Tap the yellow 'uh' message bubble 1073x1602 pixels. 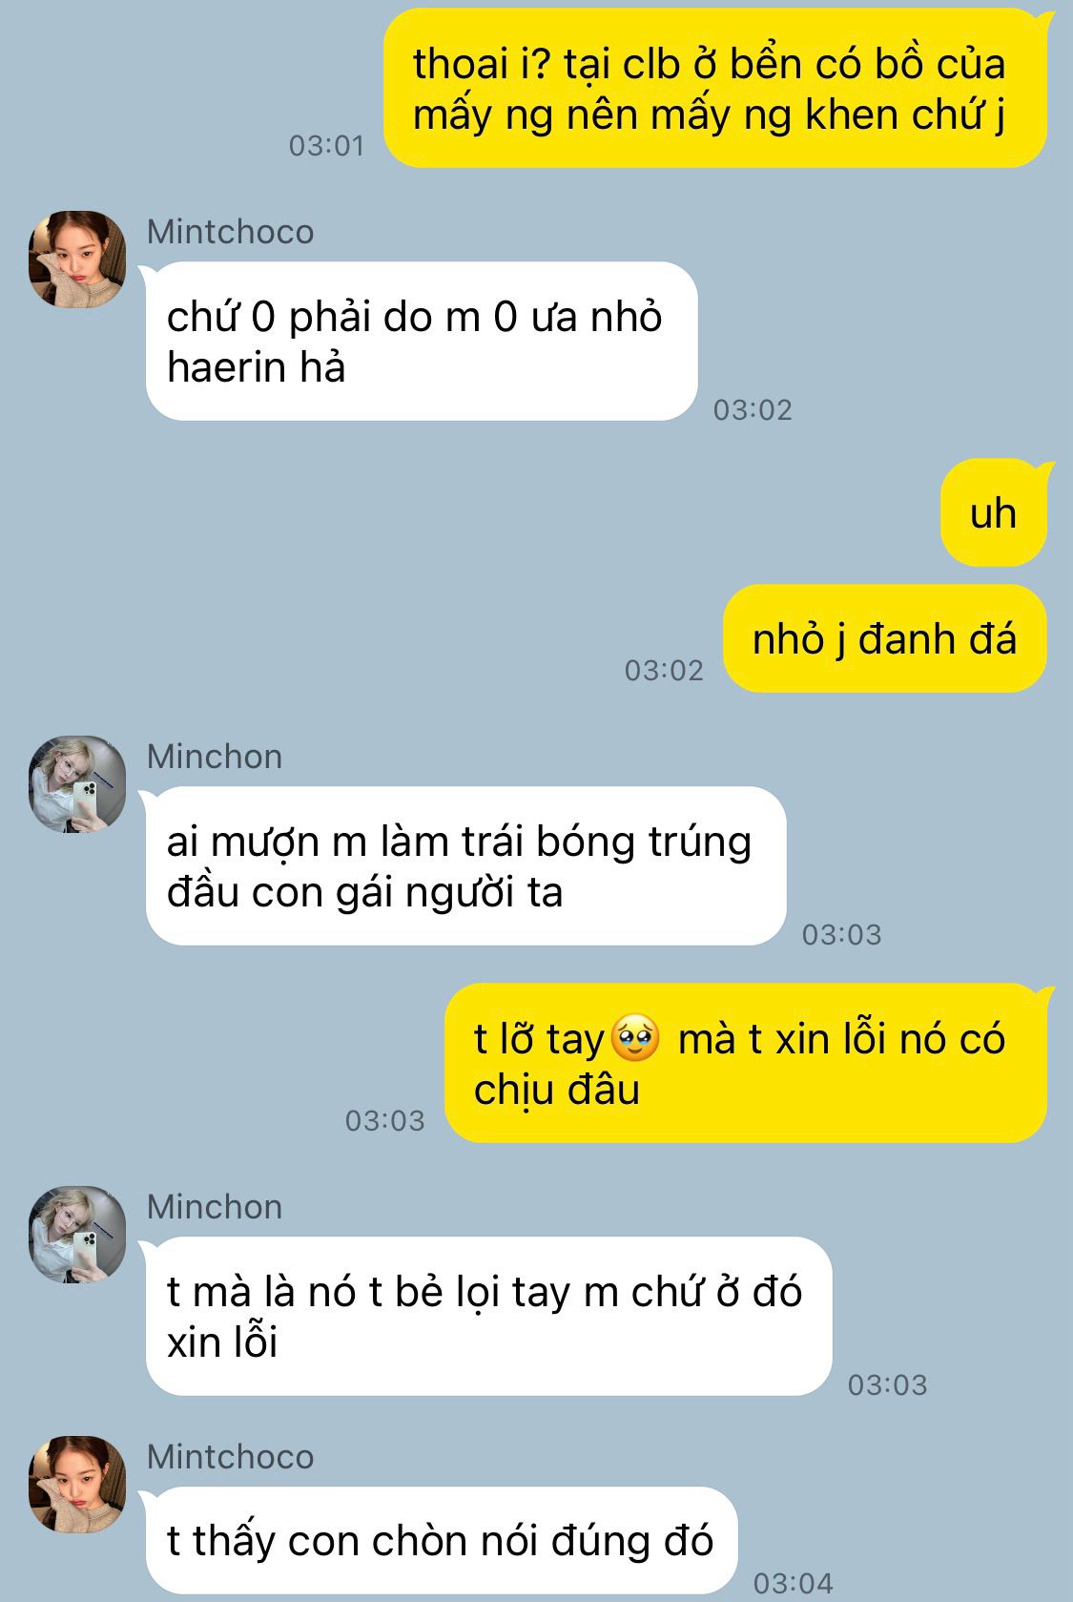point(994,513)
